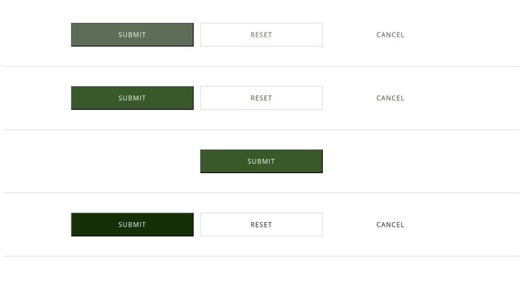
Task: Click Cancel in the first button row
Action: point(390,35)
